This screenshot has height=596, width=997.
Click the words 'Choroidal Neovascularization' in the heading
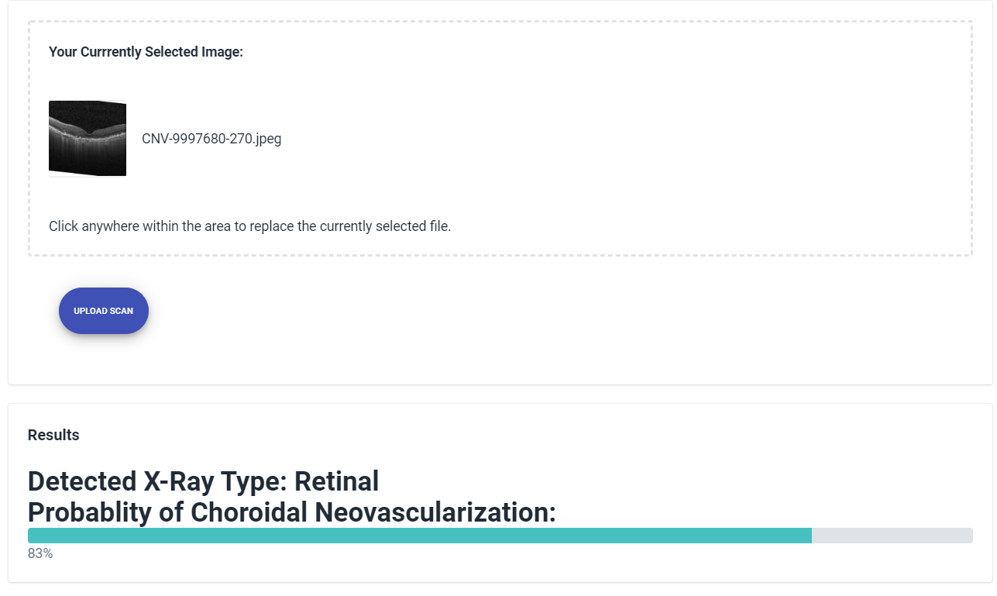tap(371, 512)
